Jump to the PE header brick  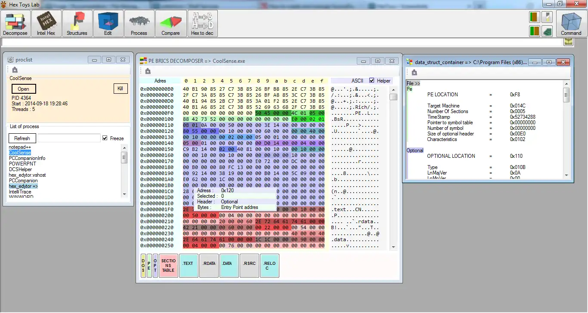149,265
